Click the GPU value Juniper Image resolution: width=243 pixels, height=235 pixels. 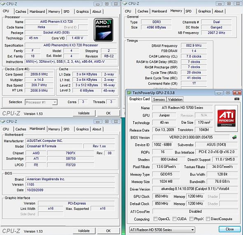(164, 115)
